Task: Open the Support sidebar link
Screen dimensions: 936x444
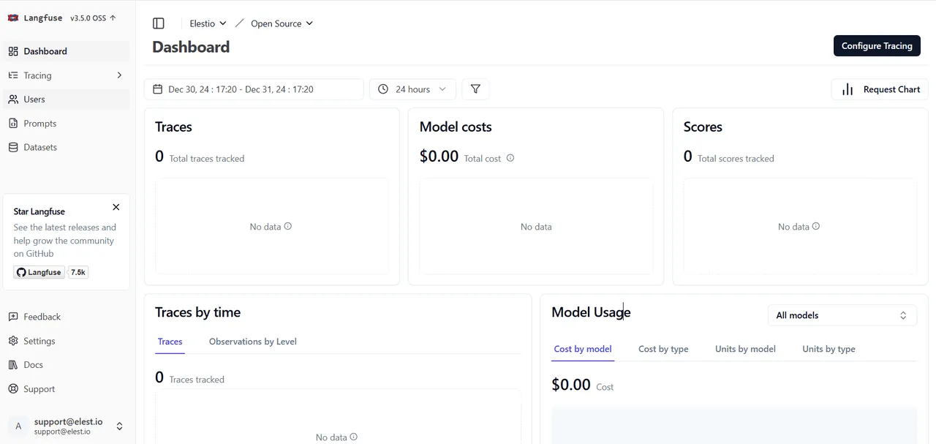Action: point(67,389)
